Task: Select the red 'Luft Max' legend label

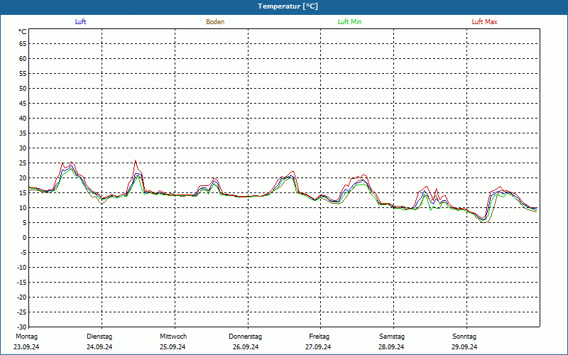Action: coord(484,22)
